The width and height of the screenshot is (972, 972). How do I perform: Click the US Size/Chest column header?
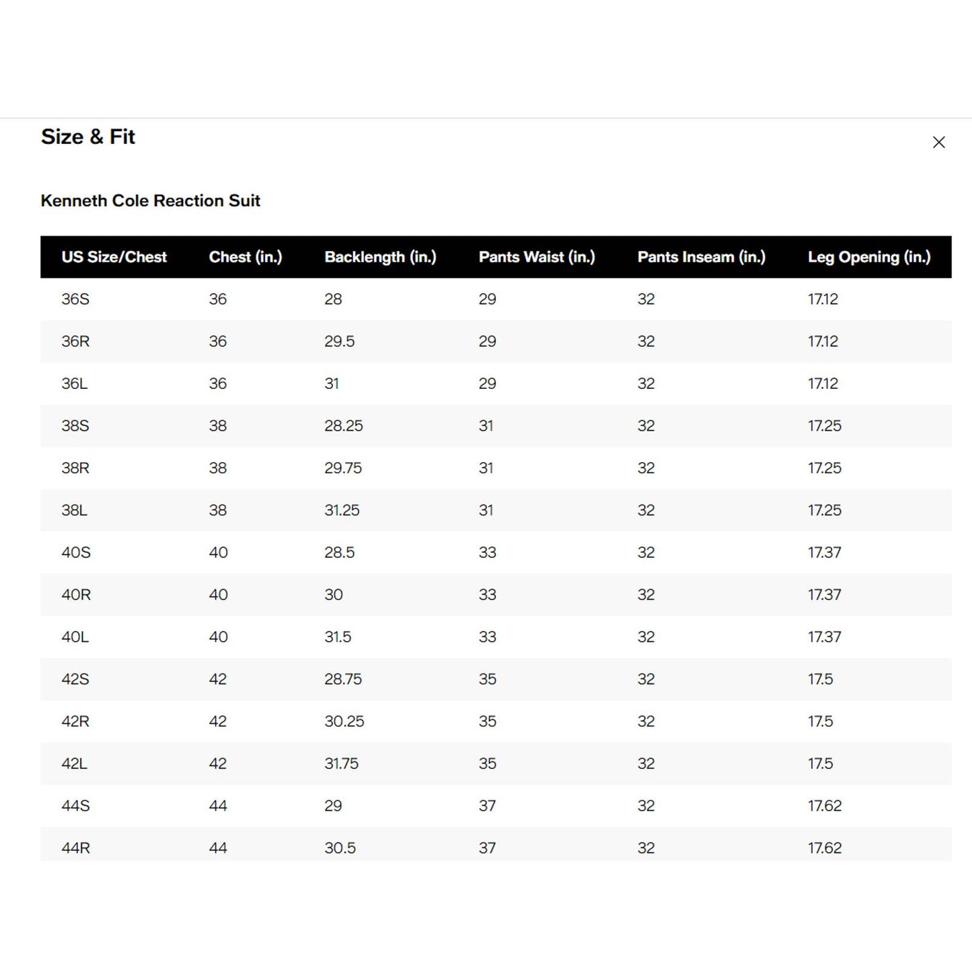coord(114,257)
